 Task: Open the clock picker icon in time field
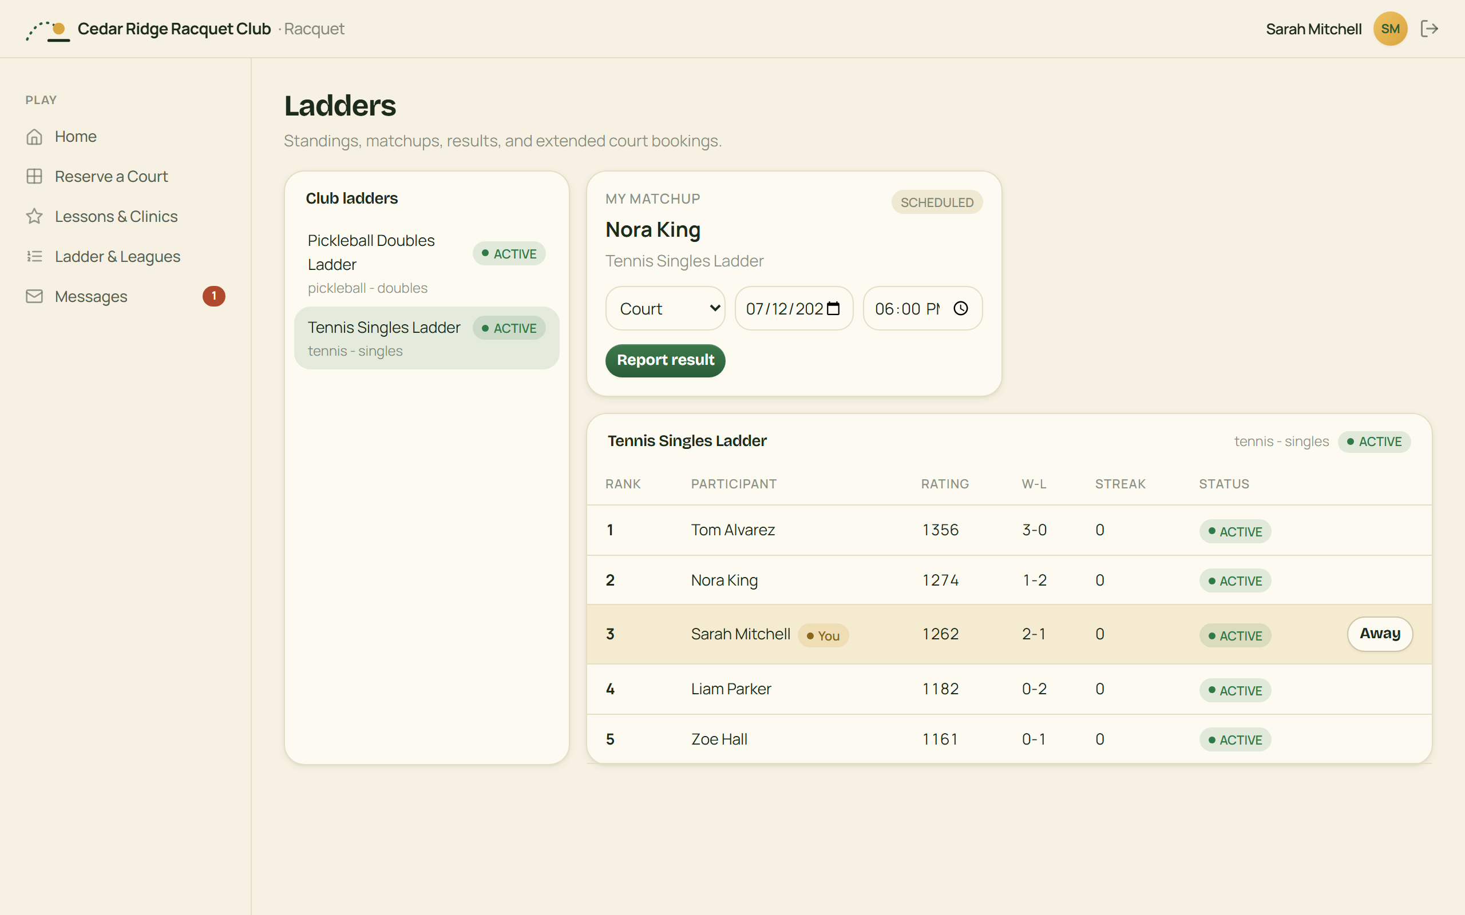[x=961, y=309]
